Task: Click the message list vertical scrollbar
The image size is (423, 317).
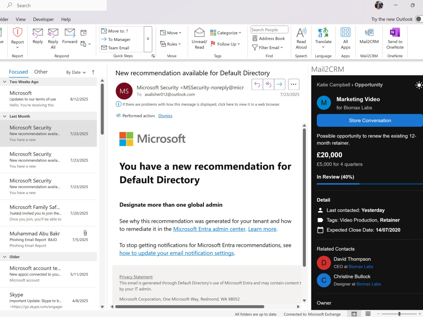Action: point(102,109)
